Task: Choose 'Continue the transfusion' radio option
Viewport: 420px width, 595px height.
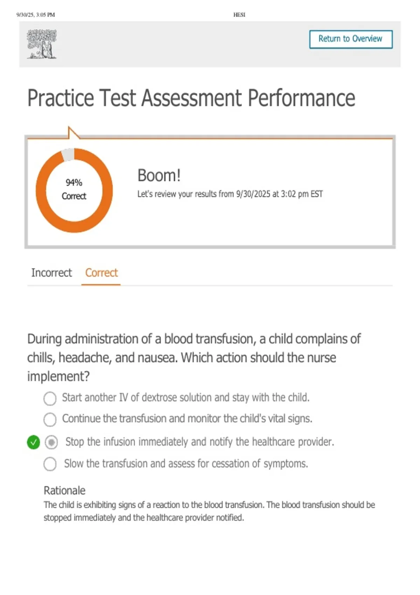Action: (50, 419)
